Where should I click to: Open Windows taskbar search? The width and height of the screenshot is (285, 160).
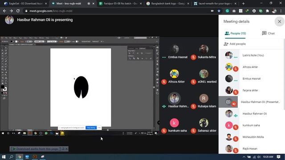click(x=11, y=157)
